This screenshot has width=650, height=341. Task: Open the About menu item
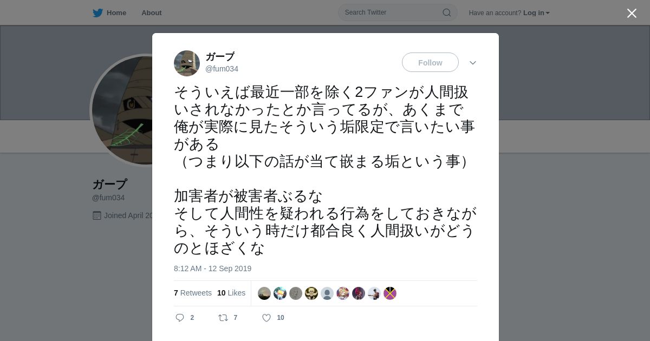(152, 12)
